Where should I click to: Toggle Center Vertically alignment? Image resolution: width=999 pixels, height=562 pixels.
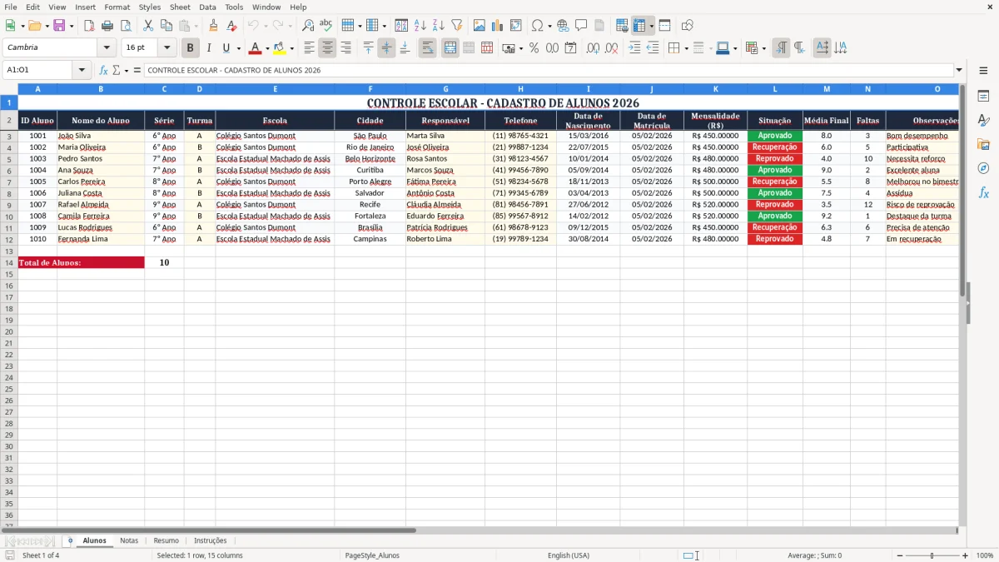(x=386, y=48)
